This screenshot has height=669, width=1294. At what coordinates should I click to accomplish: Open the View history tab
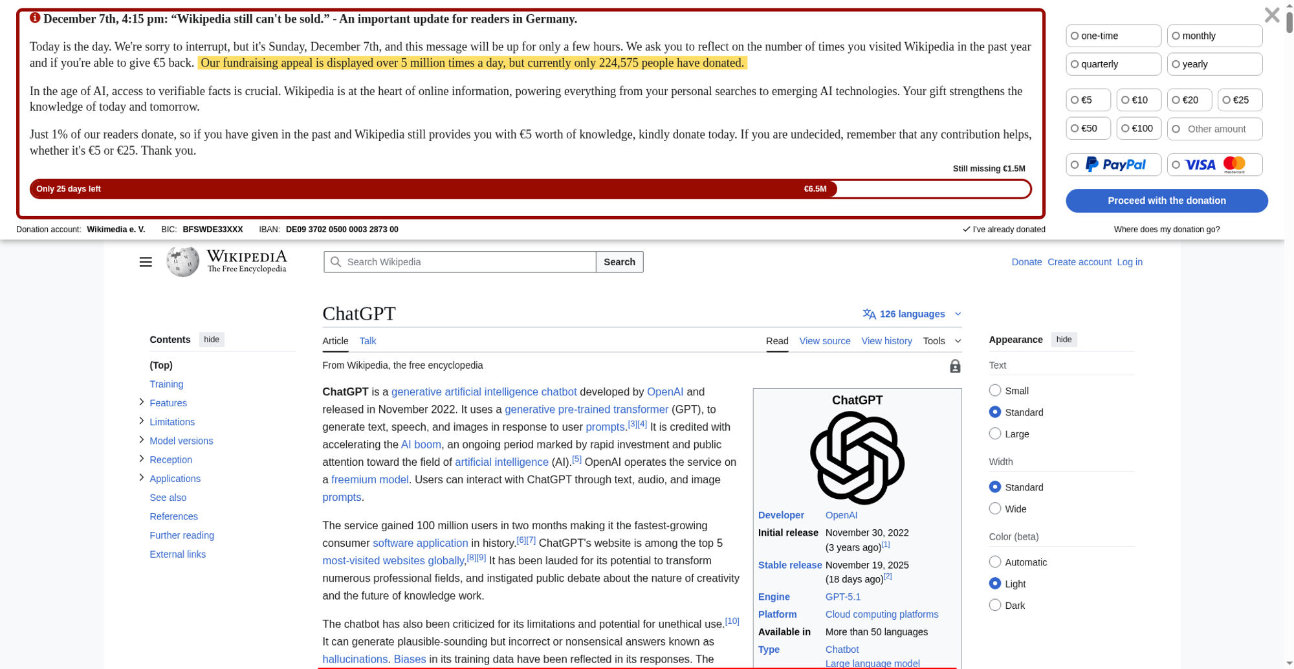[x=886, y=341]
